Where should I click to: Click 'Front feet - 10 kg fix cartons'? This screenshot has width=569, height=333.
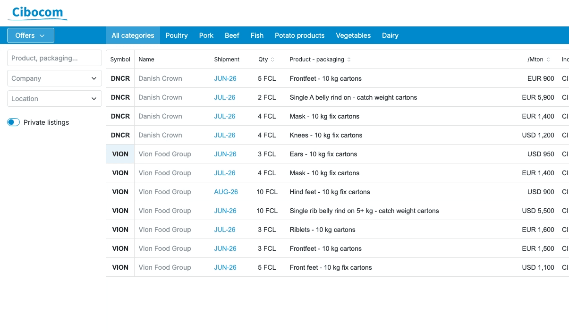click(x=331, y=267)
